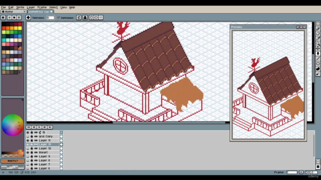This screenshot has width=321, height=180.
Task: Hide Layer 10
Action: point(28,144)
